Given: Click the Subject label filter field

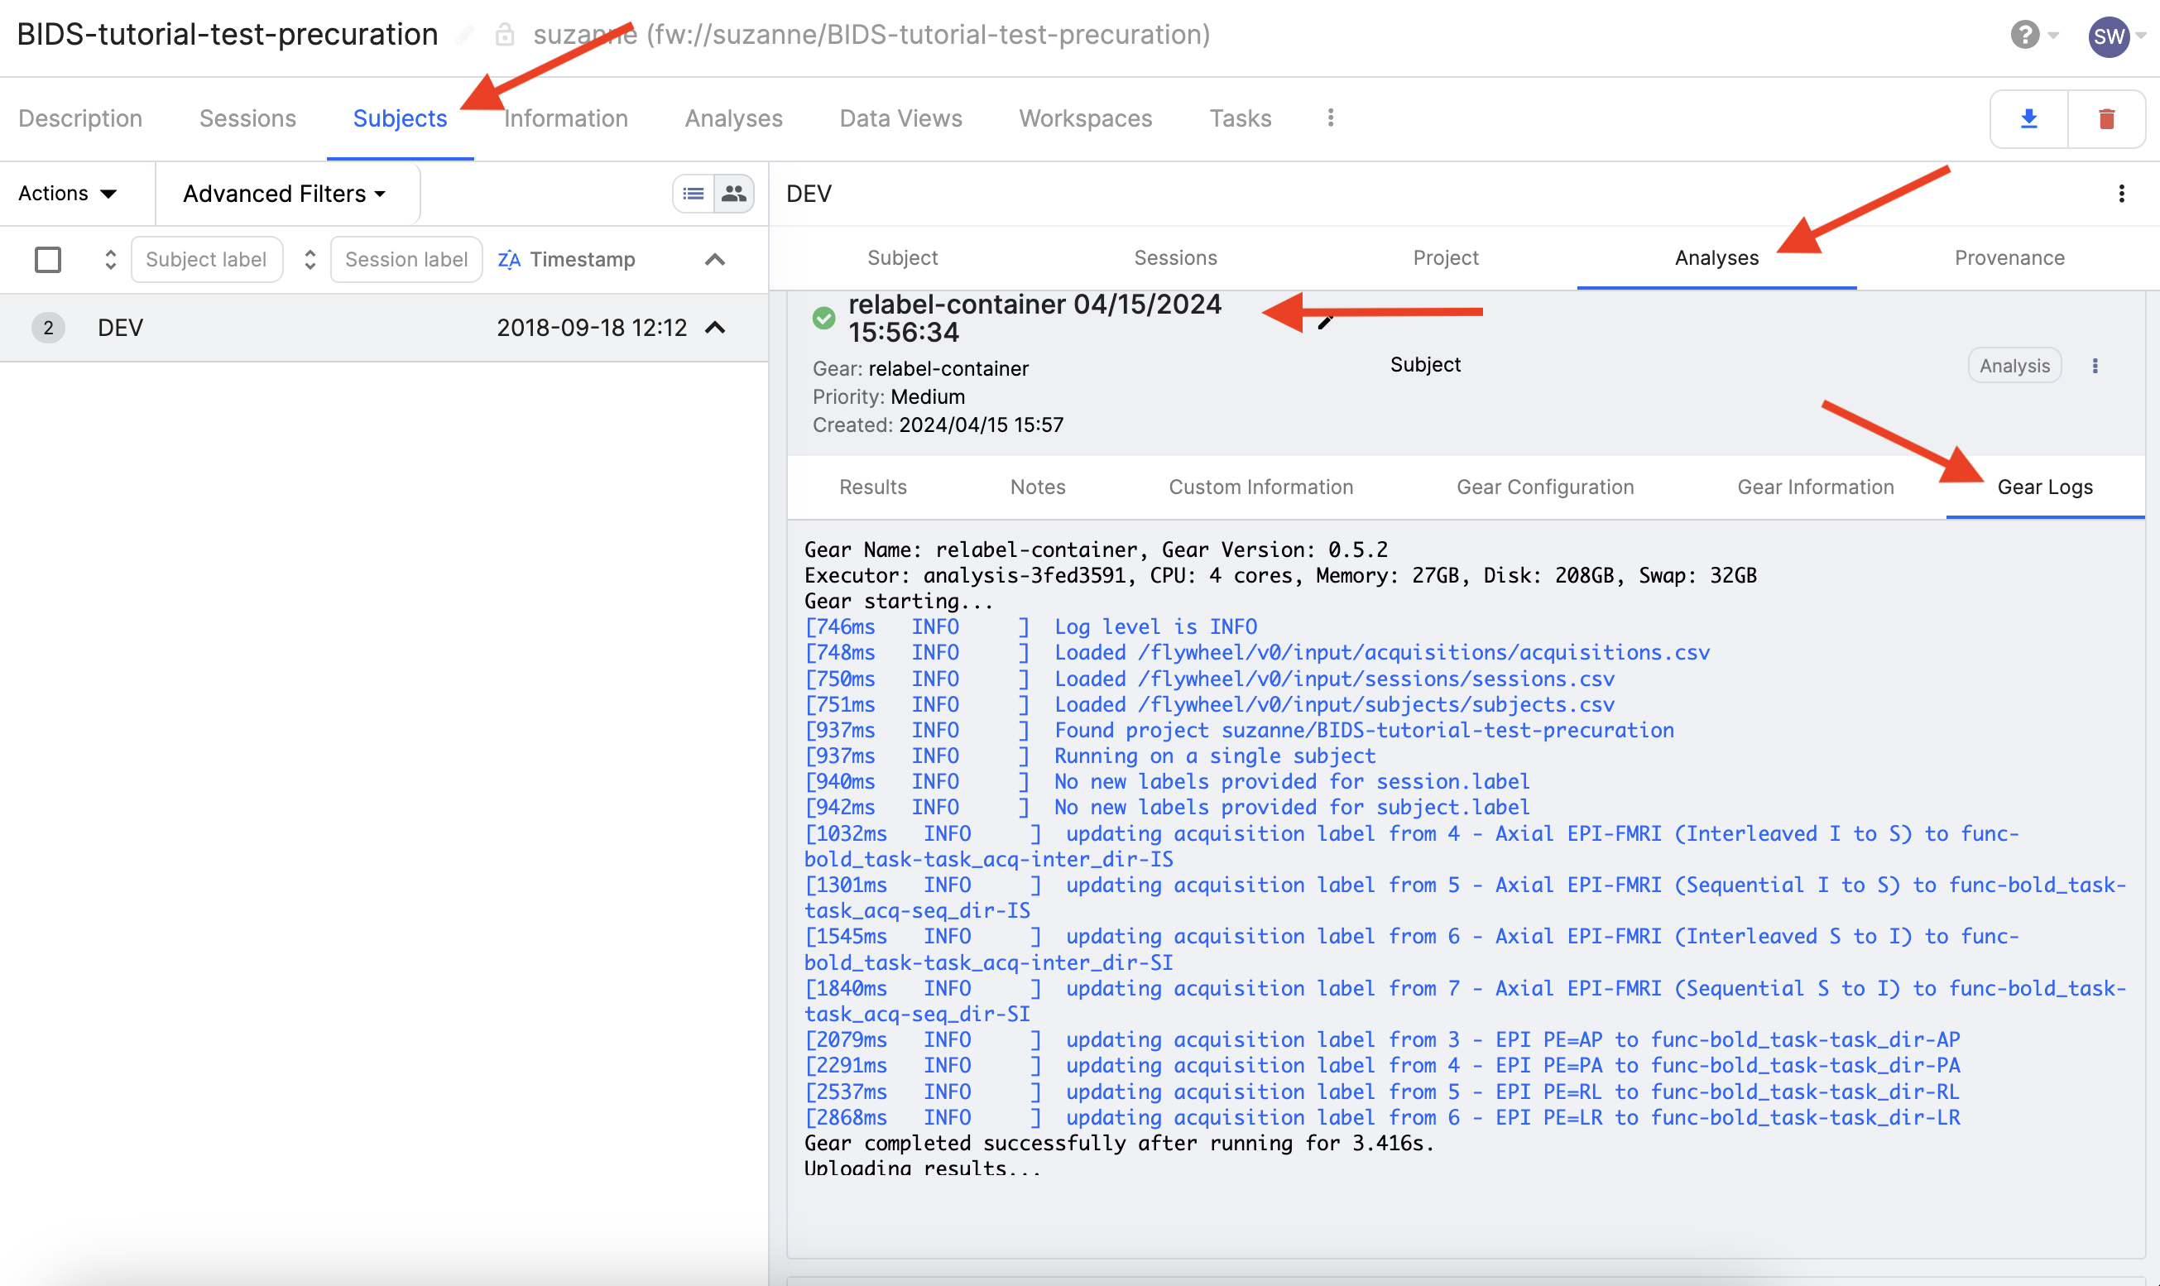Looking at the screenshot, I should [x=206, y=259].
